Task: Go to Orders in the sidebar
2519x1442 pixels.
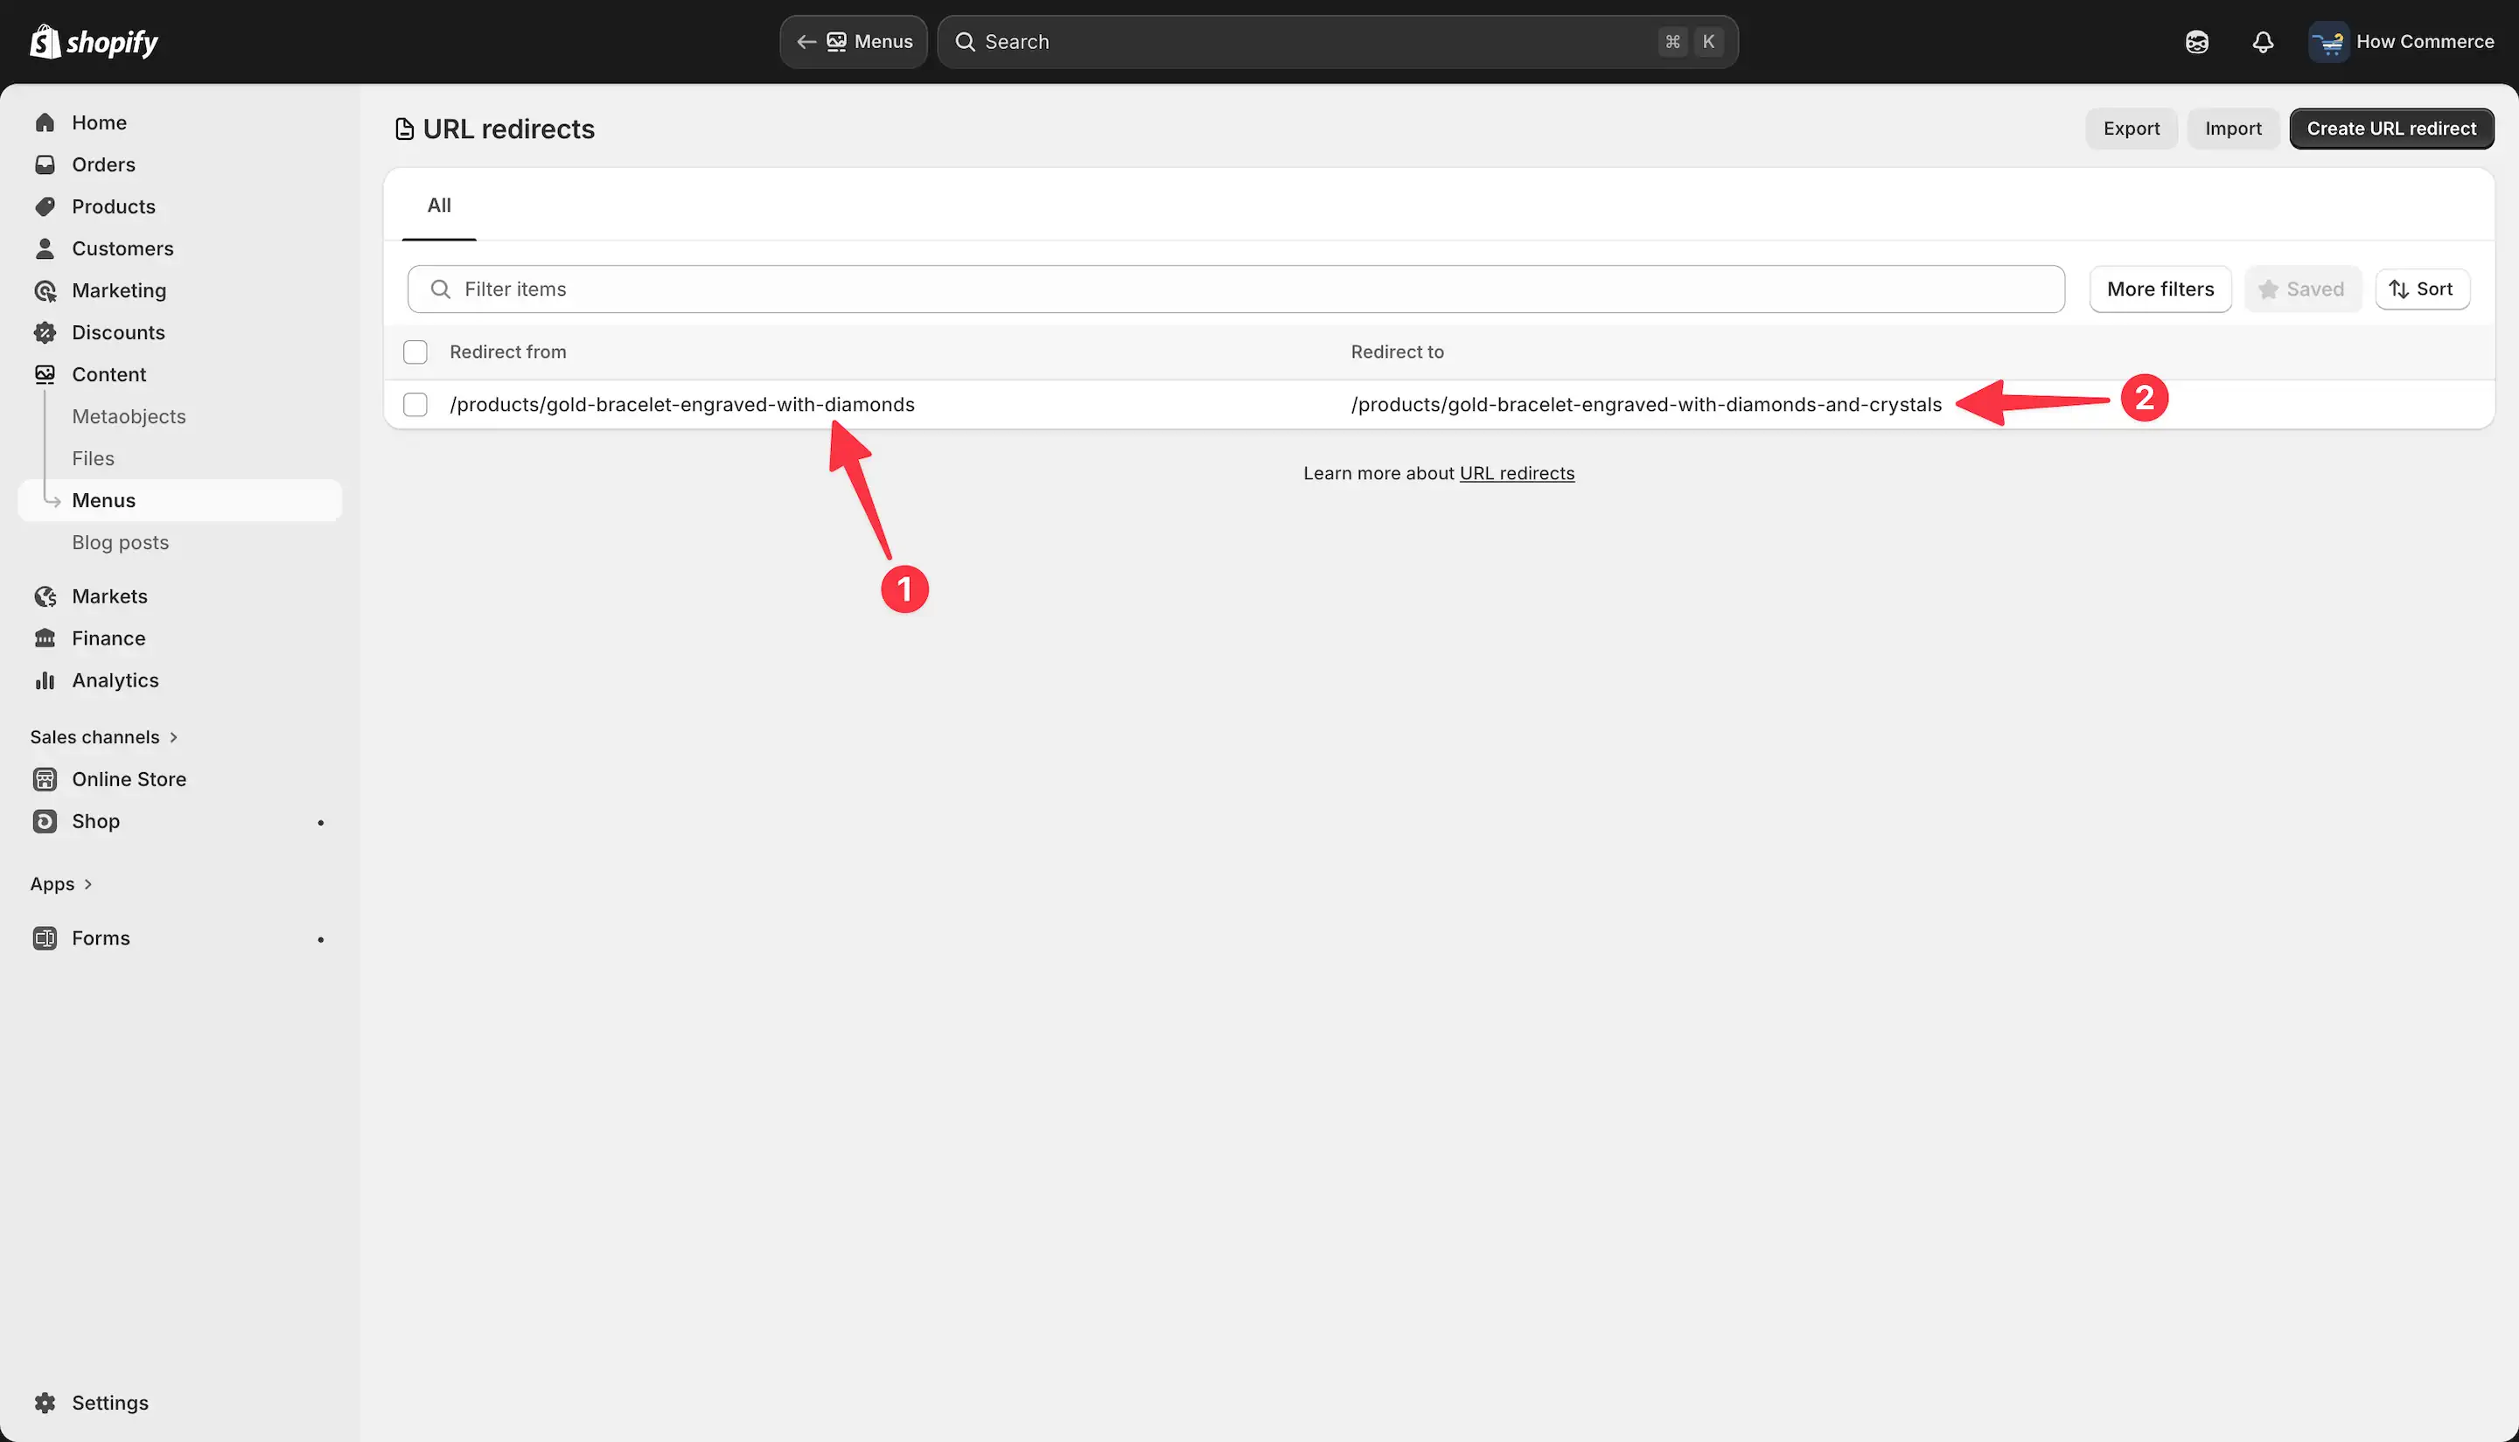Action: 103,164
